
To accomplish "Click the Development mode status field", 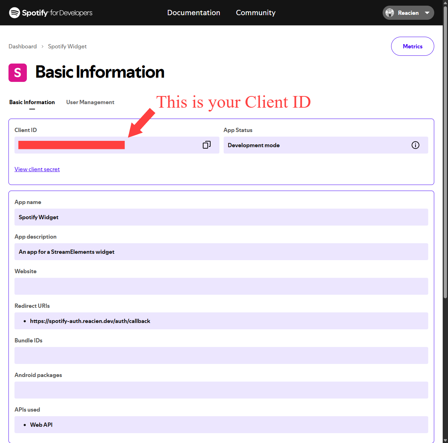I will point(318,145).
